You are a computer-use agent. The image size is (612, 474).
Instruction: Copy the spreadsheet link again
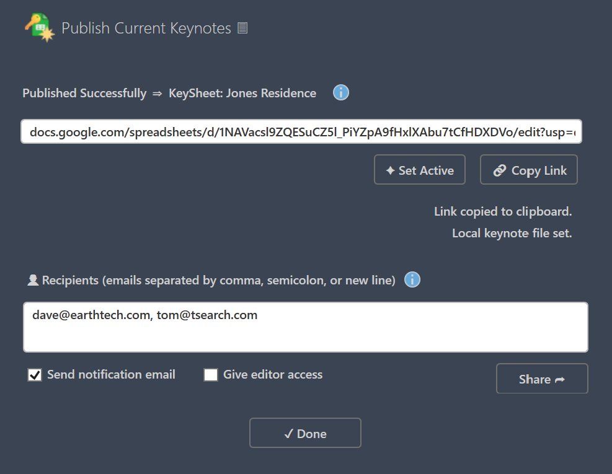(528, 169)
